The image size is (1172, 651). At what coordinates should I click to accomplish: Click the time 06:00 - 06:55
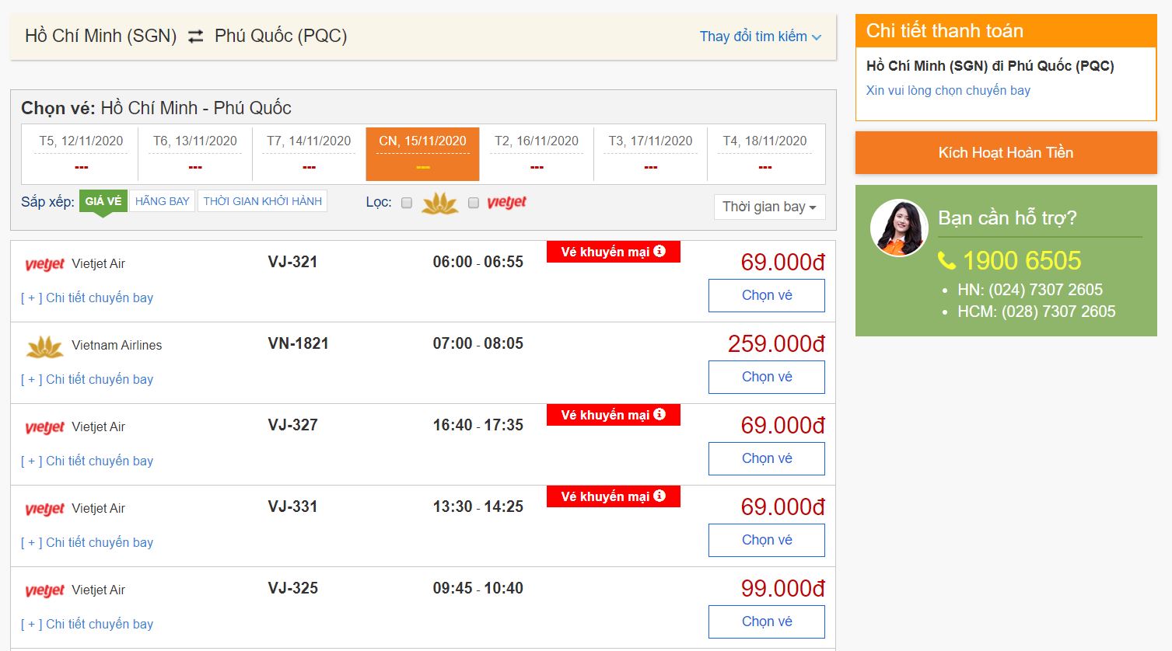(x=478, y=262)
